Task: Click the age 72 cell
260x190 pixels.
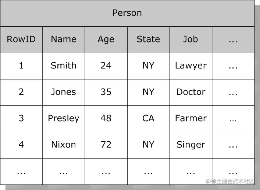Action: (106, 145)
